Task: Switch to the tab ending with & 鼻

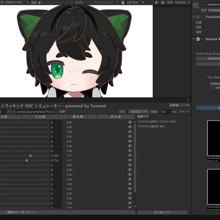Action: coord(11,117)
